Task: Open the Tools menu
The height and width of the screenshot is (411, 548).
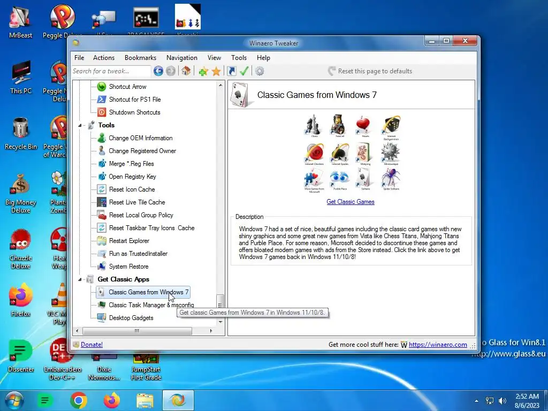Action: [x=239, y=58]
